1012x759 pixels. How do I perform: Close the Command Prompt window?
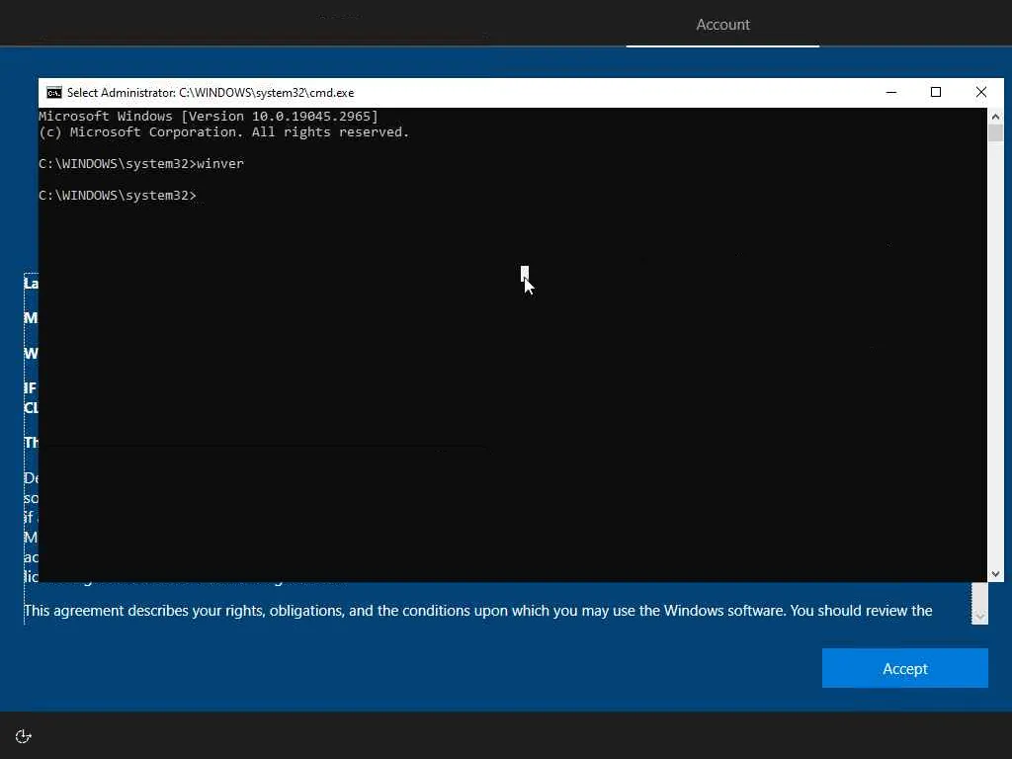coord(980,92)
